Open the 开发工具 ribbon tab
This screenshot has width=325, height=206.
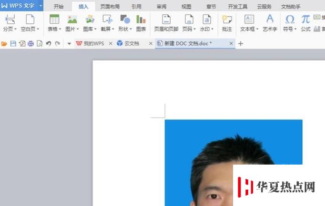point(237,7)
